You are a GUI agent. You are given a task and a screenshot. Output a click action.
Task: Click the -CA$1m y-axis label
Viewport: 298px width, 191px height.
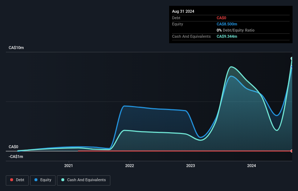point(16,157)
